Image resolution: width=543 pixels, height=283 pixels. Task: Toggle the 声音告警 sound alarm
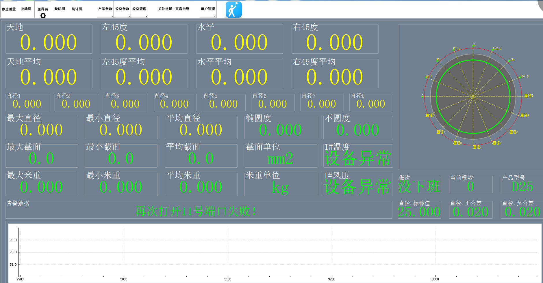pos(182,9)
